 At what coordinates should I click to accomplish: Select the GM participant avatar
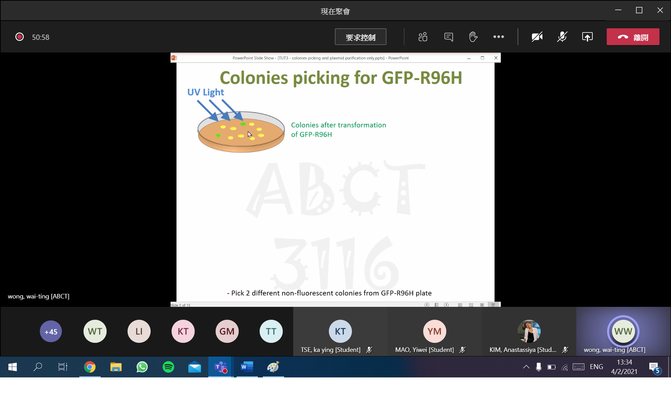(227, 331)
